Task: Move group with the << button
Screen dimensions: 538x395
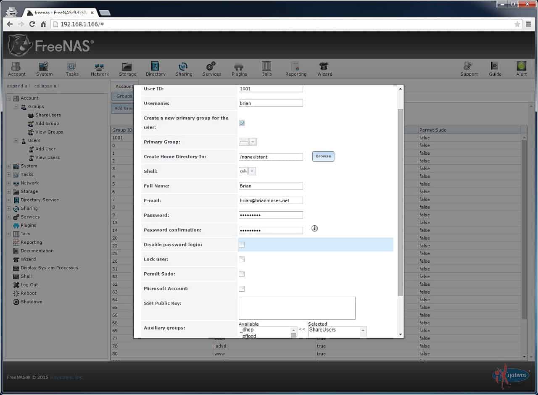Action: tap(301, 329)
